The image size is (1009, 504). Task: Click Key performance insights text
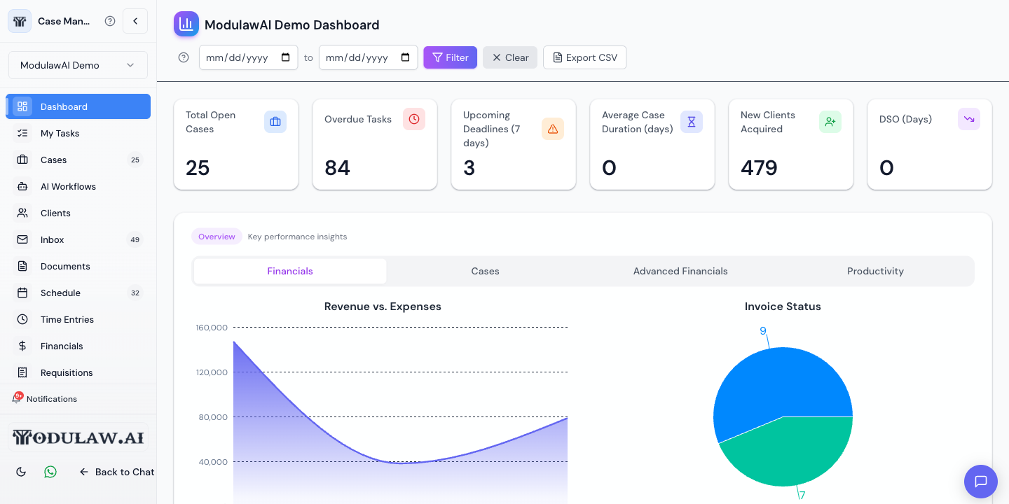tap(297, 237)
